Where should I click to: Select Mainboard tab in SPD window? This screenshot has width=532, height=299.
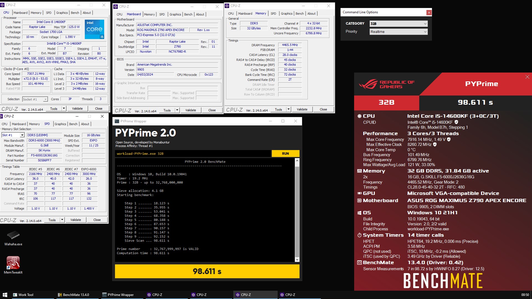(19, 124)
